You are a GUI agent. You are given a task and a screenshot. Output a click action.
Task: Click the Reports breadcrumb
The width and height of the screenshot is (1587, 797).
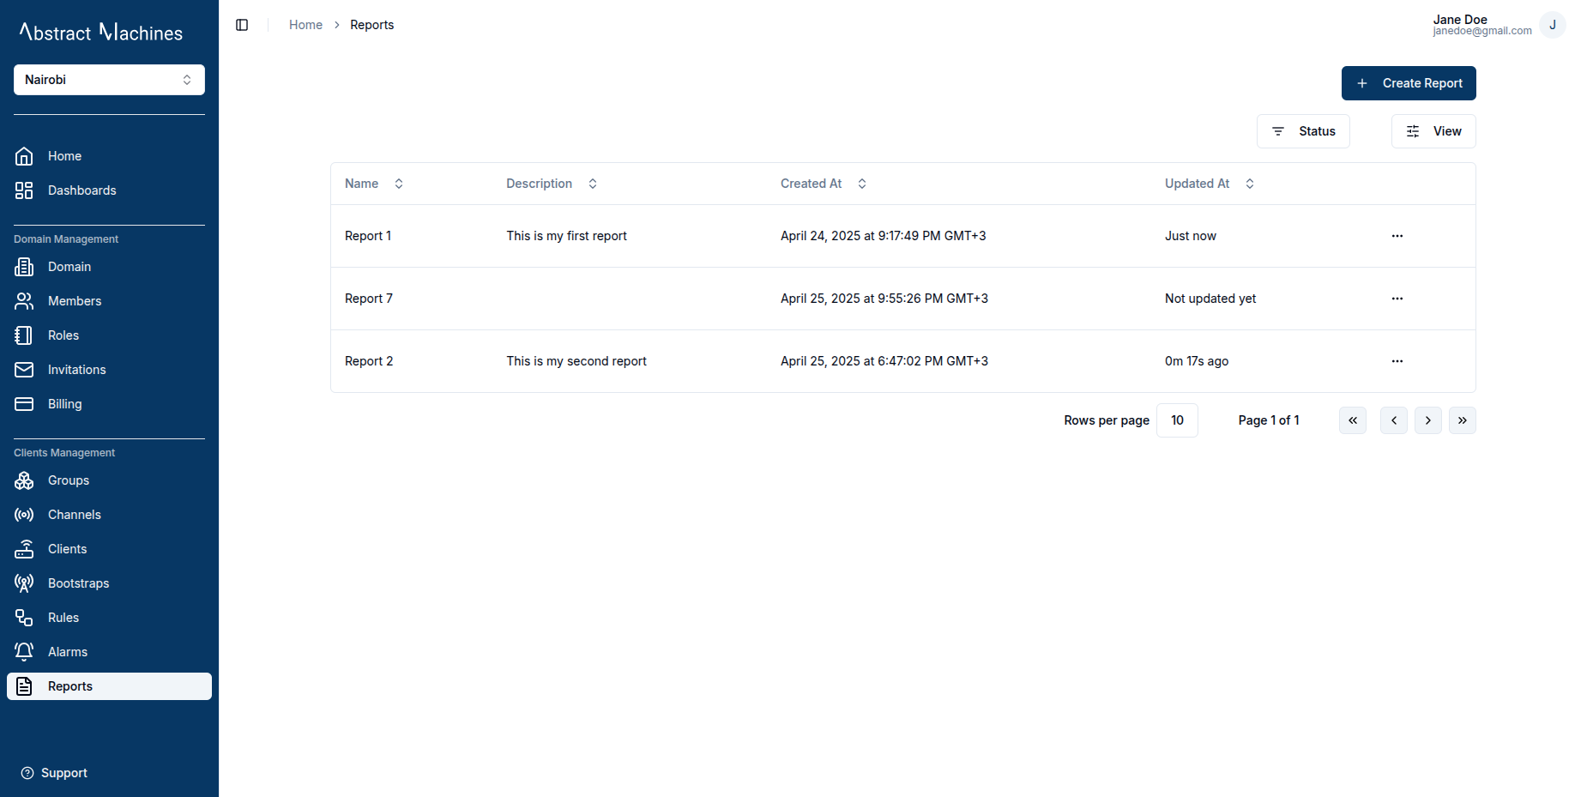click(x=372, y=25)
